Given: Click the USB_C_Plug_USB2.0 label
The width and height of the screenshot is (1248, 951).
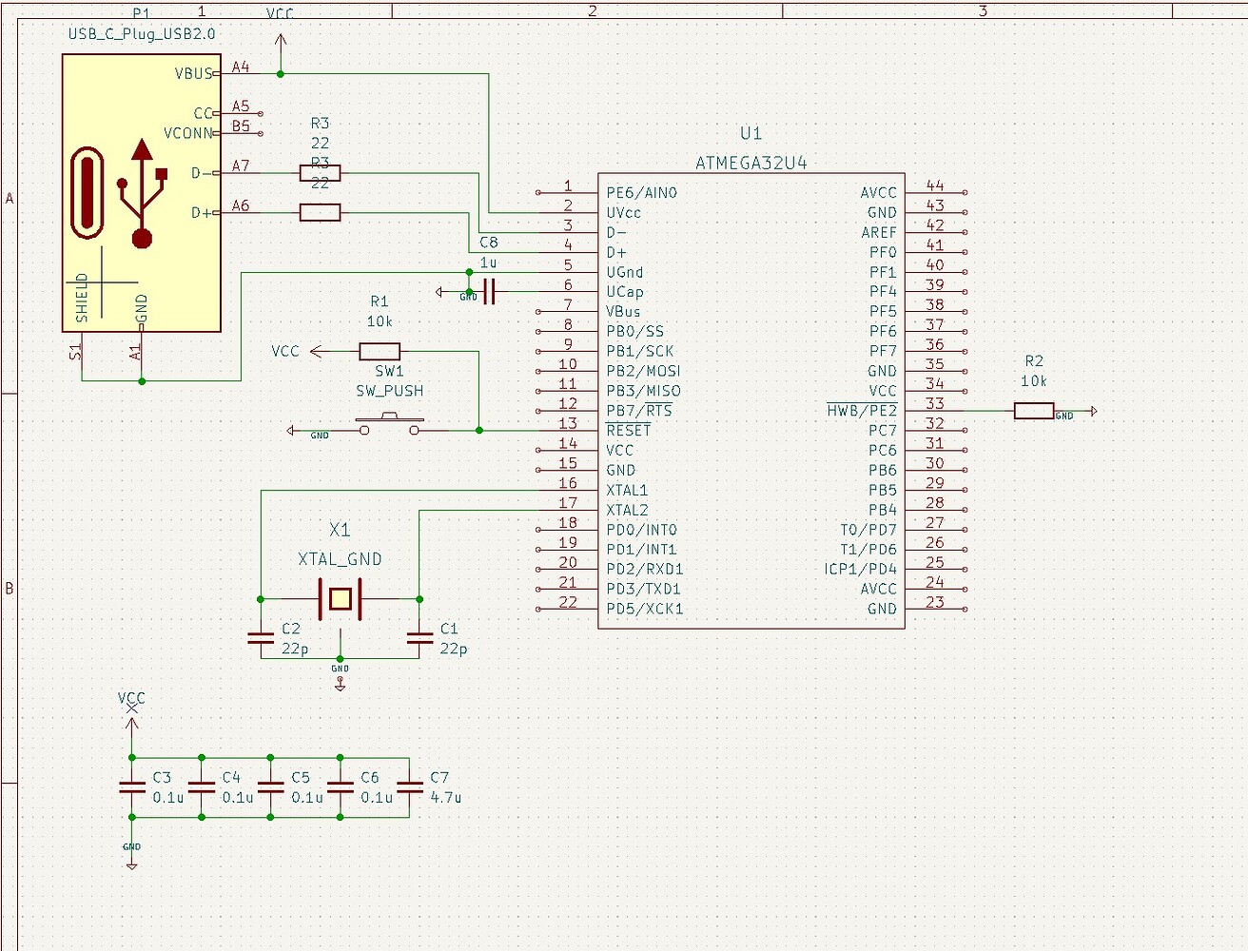Looking at the screenshot, I should tap(142, 33).
